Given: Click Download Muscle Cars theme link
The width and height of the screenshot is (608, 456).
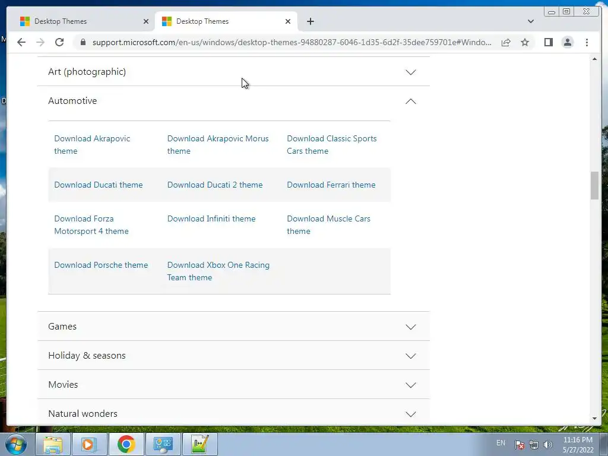Looking at the screenshot, I should click(328, 225).
